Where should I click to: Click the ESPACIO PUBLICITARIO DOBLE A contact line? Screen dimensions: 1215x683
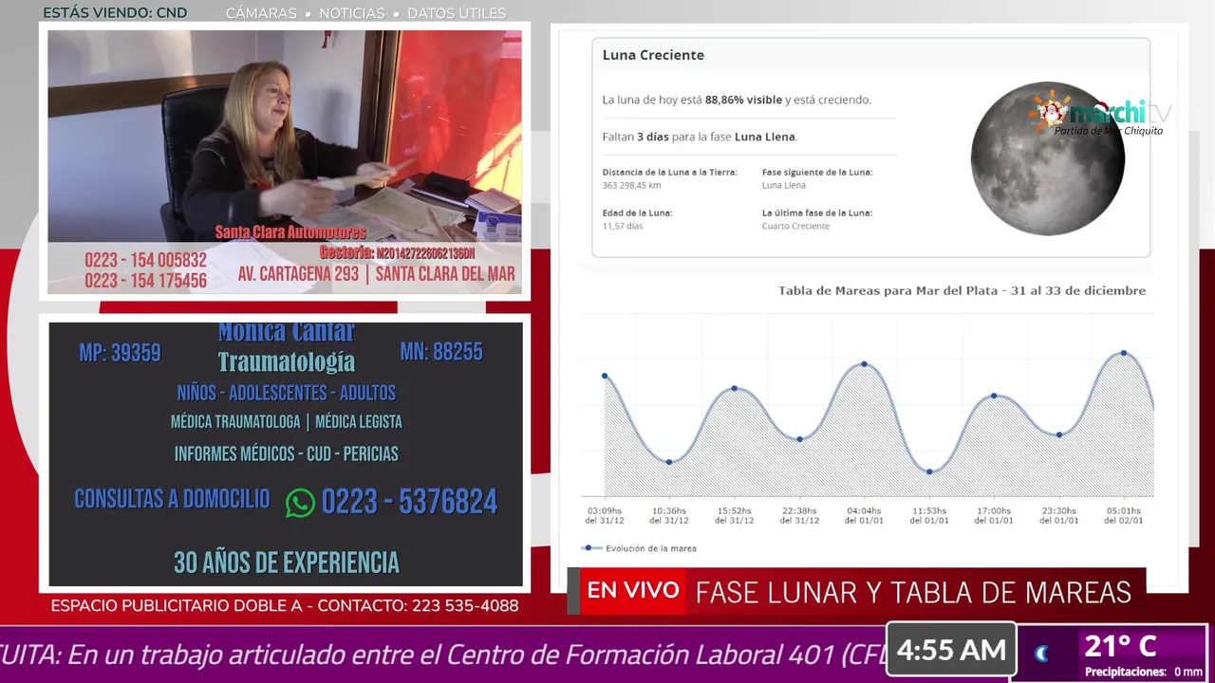coord(285,605)
